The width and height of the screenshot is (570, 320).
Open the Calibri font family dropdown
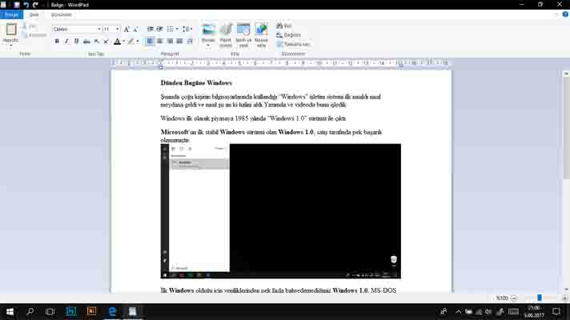[97, 29]
